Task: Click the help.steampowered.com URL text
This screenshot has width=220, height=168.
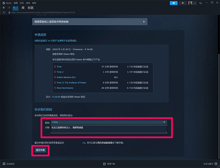Action: (x=43, y=12)
